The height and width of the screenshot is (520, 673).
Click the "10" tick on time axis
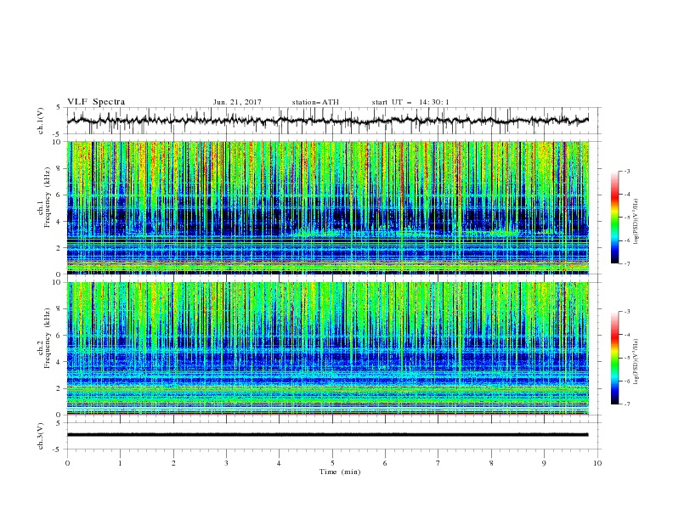[597, 463]
